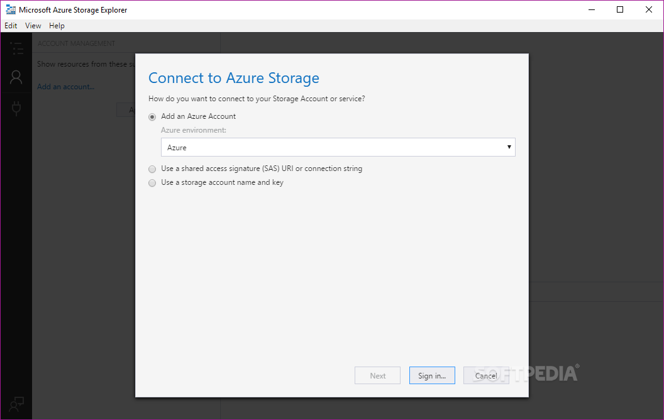The image size is (664, 420).
Task: Click the plug Connect icon in sidebar
Action: coord(16,108)
